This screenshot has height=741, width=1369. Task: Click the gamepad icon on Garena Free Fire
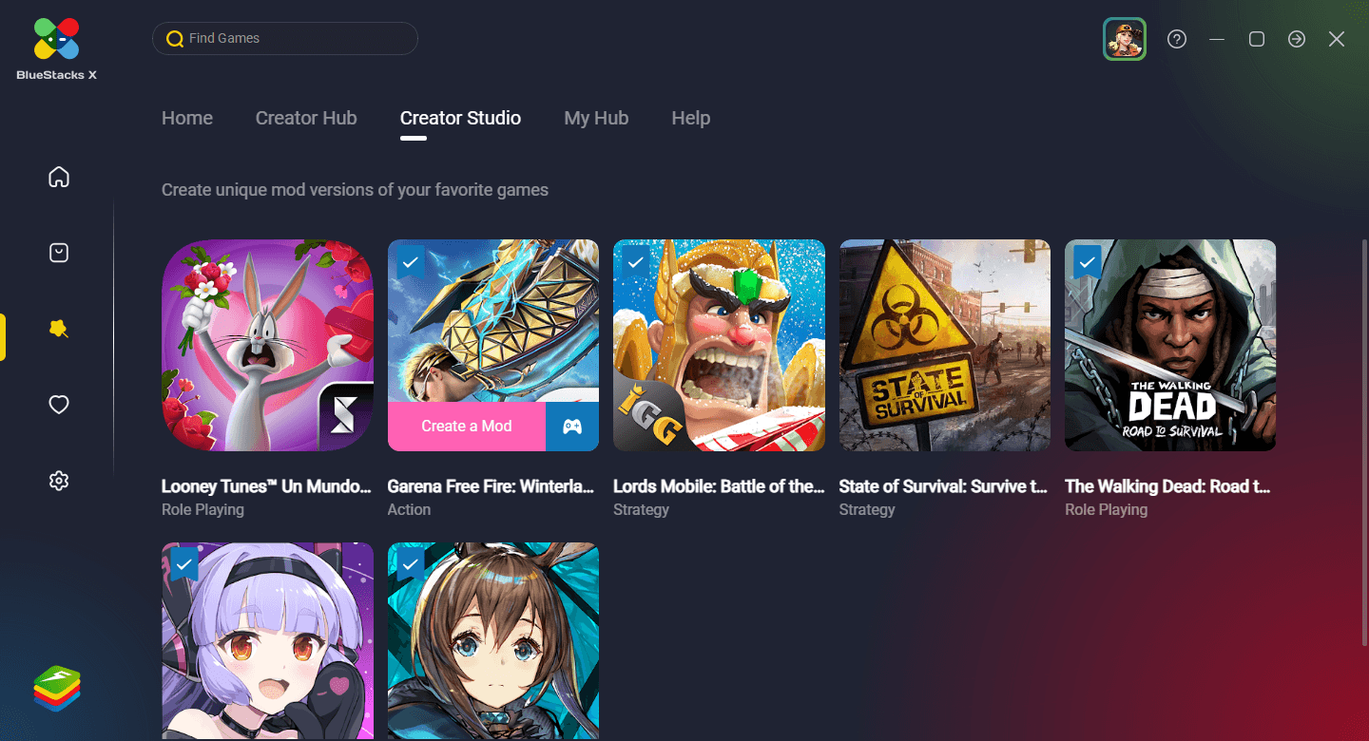(x=572, y=427)
